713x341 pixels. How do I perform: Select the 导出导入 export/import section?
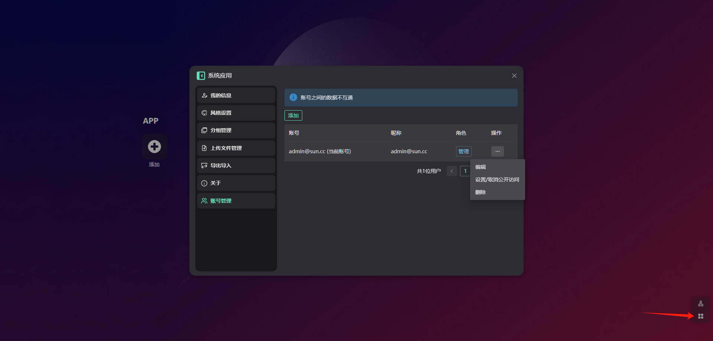236,165
